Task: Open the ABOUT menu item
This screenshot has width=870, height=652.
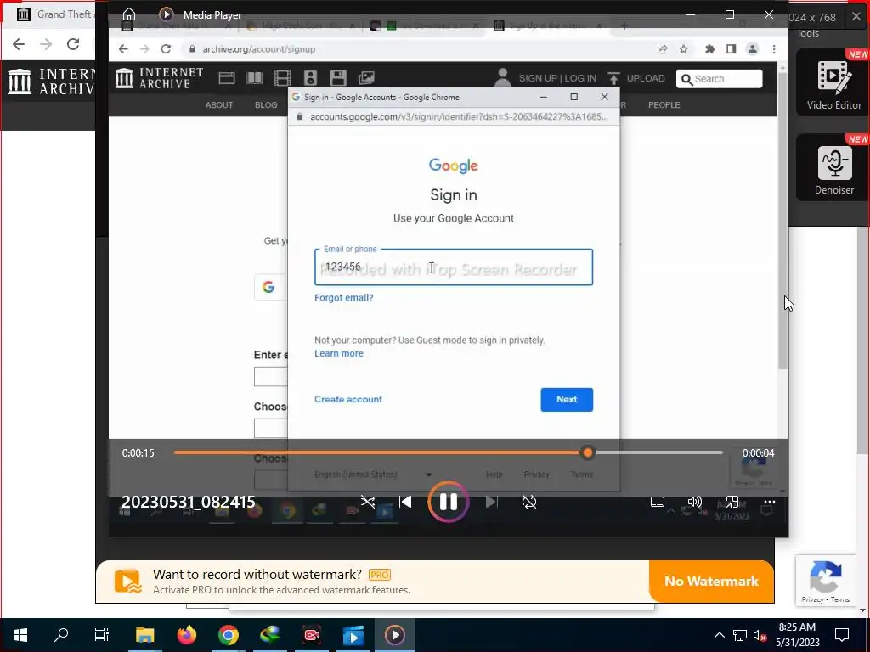Action: point(219,104)
